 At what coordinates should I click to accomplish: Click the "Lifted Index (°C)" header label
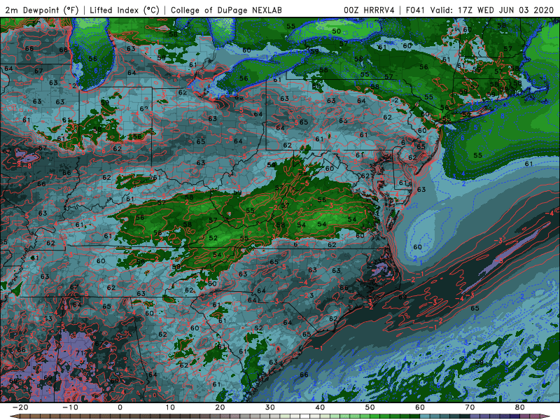click(125, 10)
